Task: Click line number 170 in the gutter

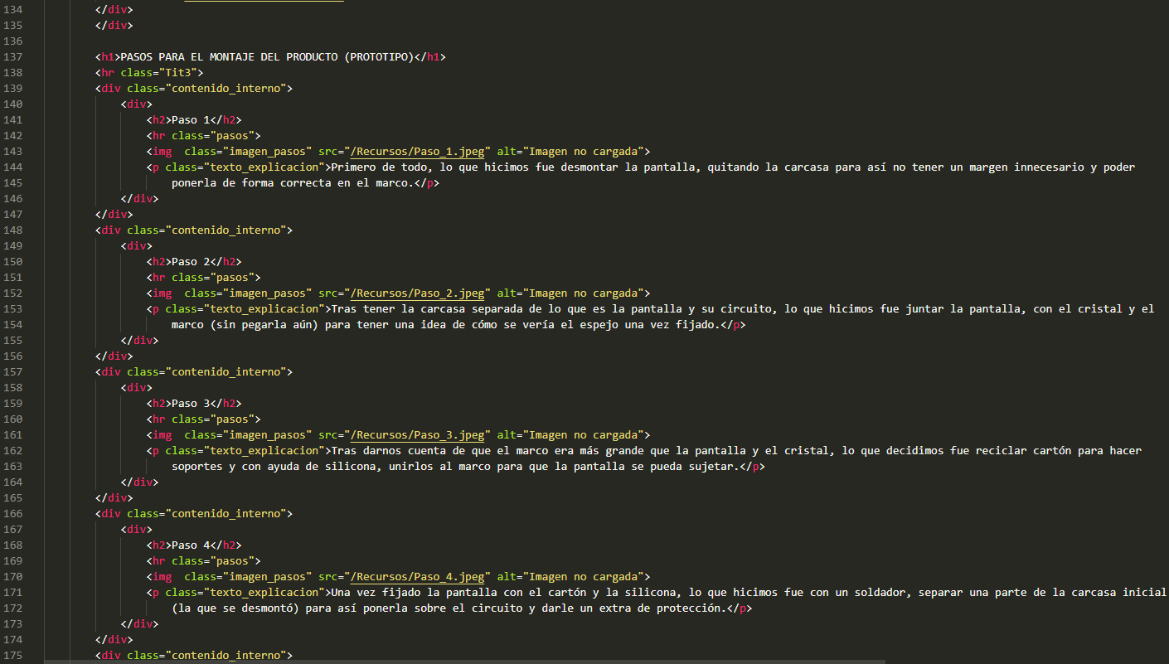Action: (13, 576)
